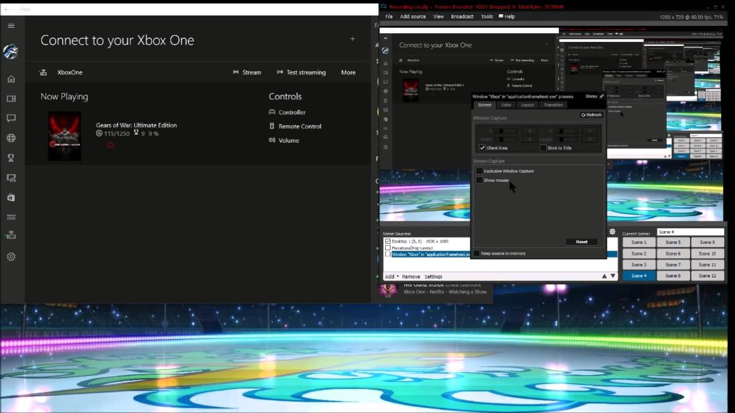Open the Help menu
This screenshot has height=413, width=735.
[507, 17]
